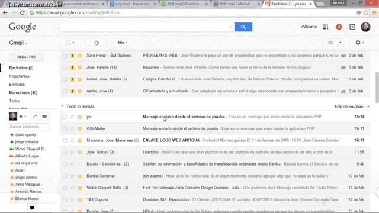The image size is (379, 213).
Task: Open chat with david querol
Action: click(25, 135)
